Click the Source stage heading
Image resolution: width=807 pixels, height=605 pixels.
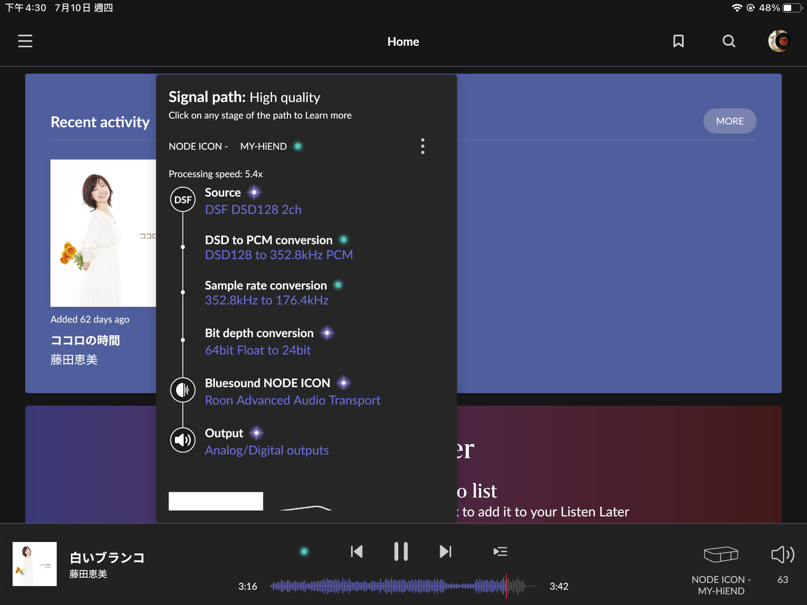tap(223, 193)
